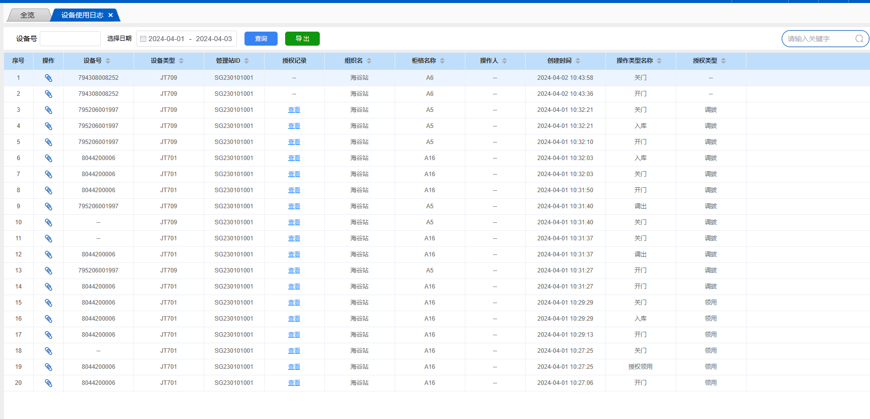
Task: Click 授权领用 cell in row 19
Action: (641, 367)
